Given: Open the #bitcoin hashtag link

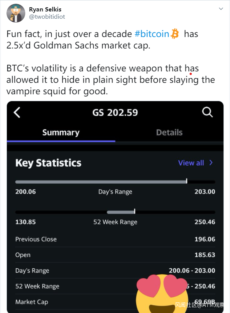Looking at the screenshot, I should pyautogui.click(x=152, y=34).
